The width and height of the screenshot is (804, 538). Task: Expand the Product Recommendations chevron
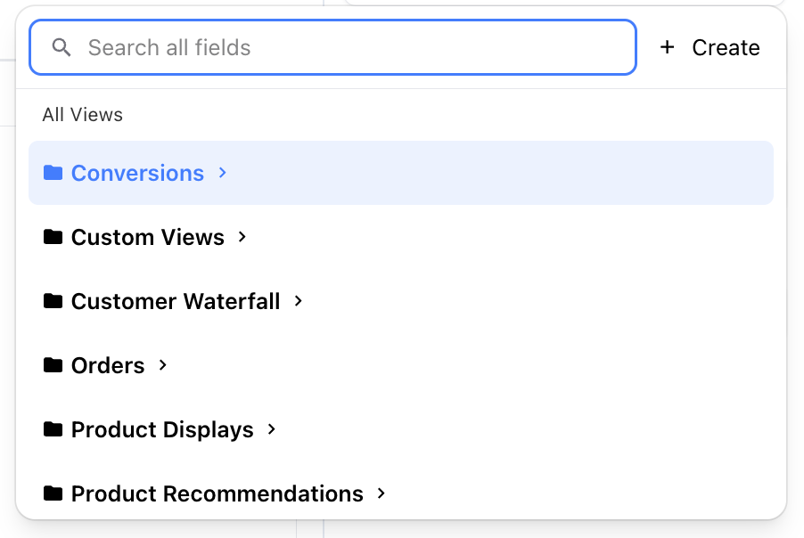pos(381,493)
